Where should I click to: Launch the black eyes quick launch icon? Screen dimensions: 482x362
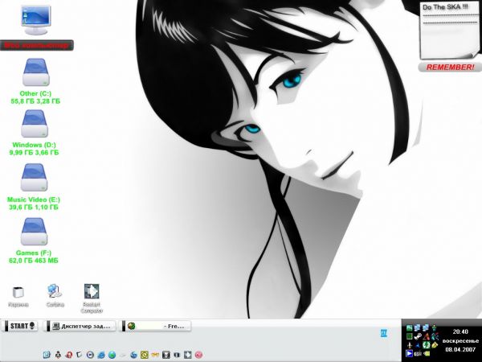coord(177,355)
